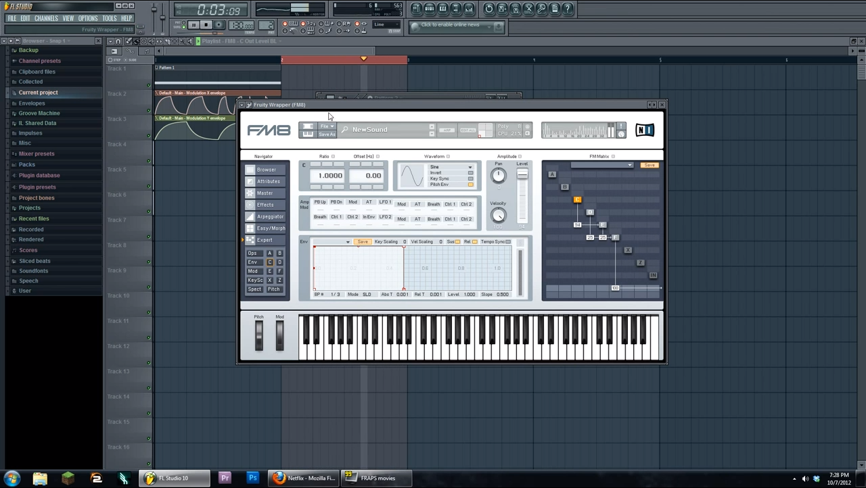Open the FM8 Browser navigator page
Screen dimensions: 866x488
click(x=267, y=170)
